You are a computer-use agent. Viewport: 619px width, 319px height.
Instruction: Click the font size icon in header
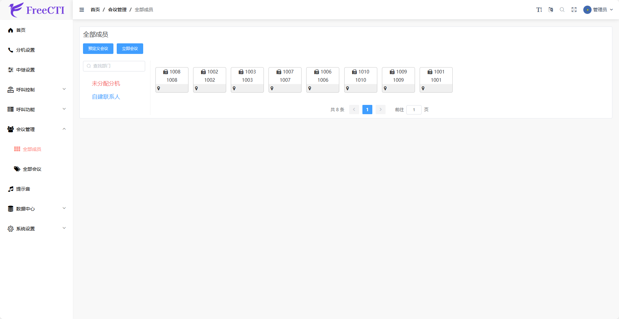click(x=539, y=10)
